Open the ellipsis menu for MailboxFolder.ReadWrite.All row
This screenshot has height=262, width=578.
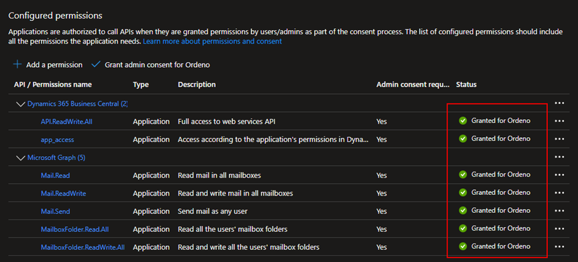click(x=559, y=247)
